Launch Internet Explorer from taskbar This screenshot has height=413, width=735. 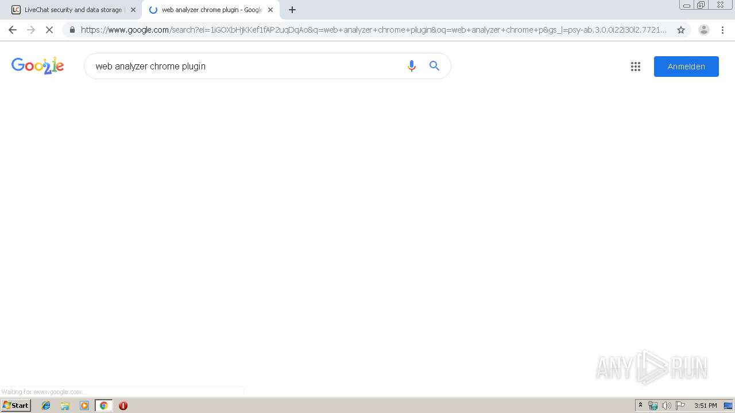point(46,406)
